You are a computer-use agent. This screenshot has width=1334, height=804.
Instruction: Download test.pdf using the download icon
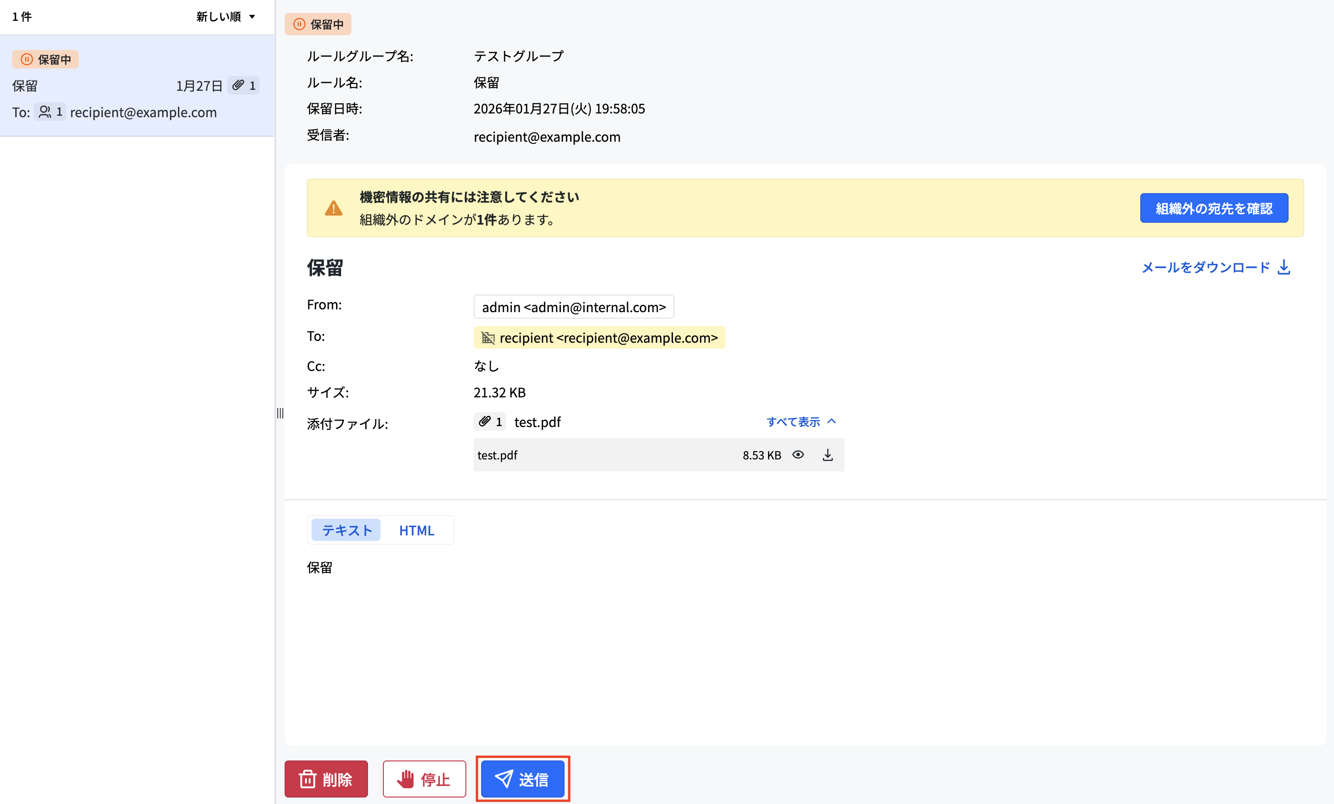[827, 455]
